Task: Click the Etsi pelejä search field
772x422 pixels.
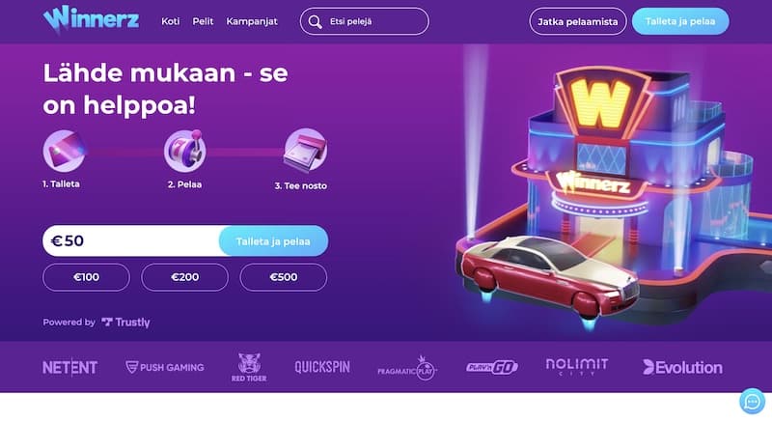Action: coord(365,21)
